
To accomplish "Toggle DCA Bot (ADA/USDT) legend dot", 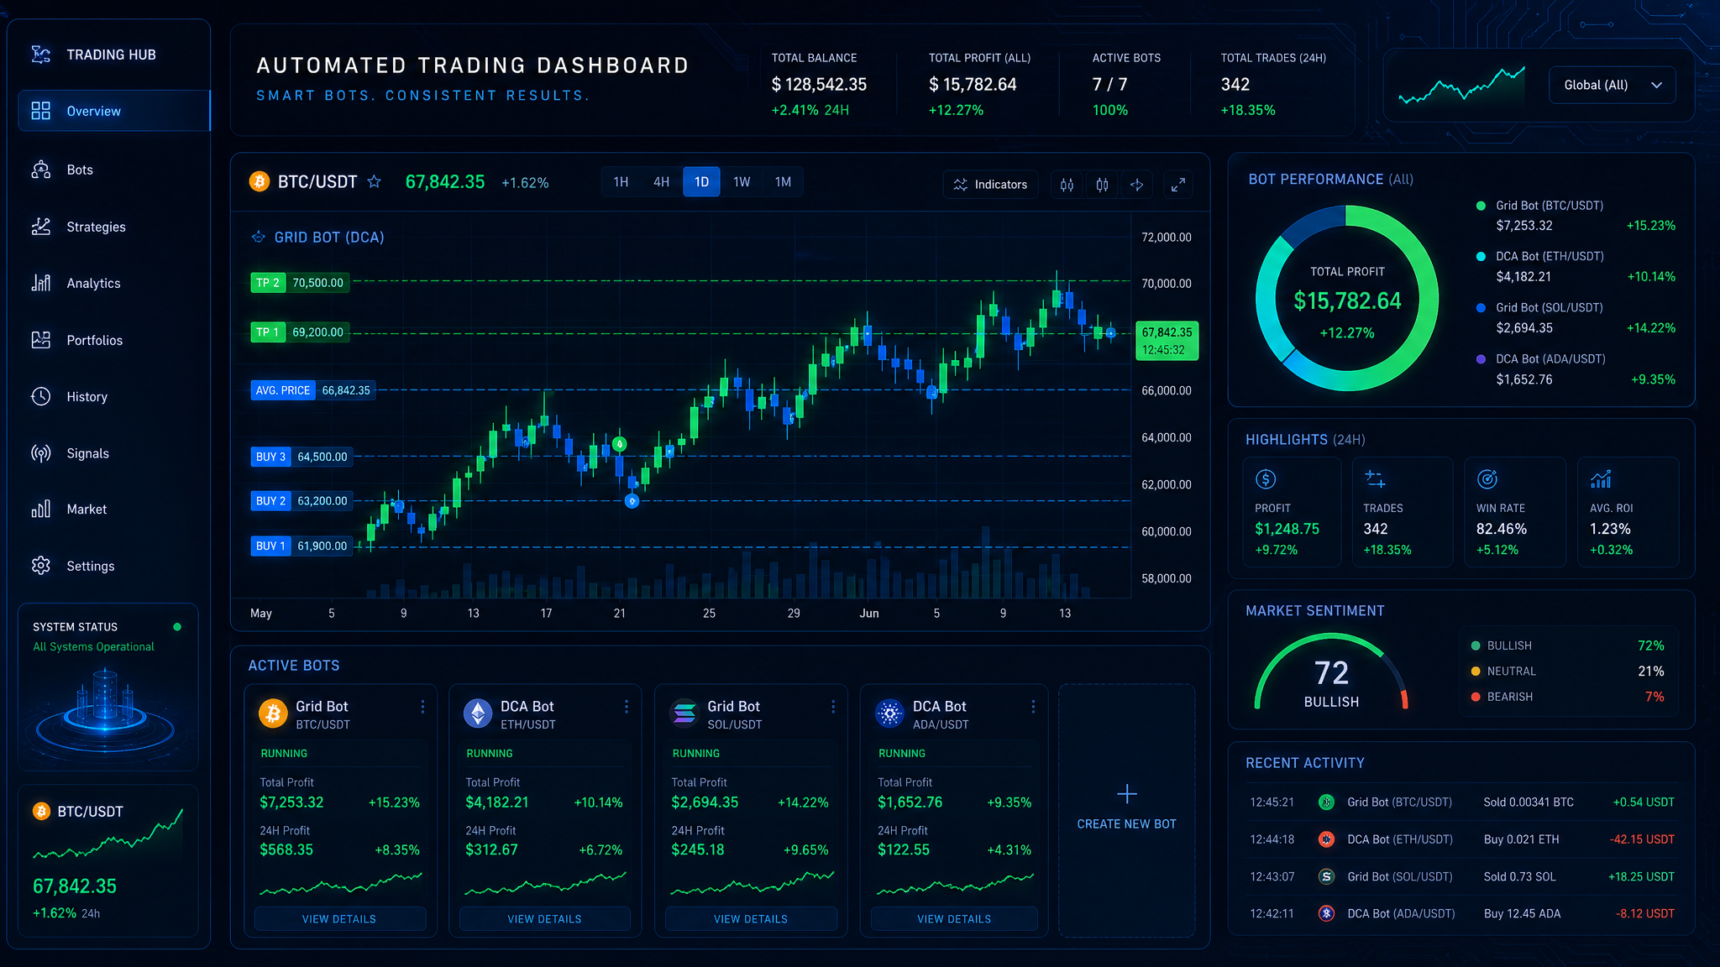I will click(x=1481, y=359).
